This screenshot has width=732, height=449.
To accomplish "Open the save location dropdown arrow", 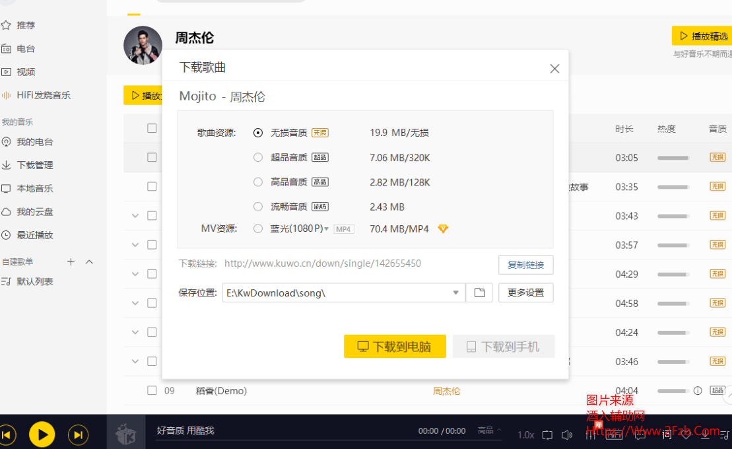I will tap(455, 293).
